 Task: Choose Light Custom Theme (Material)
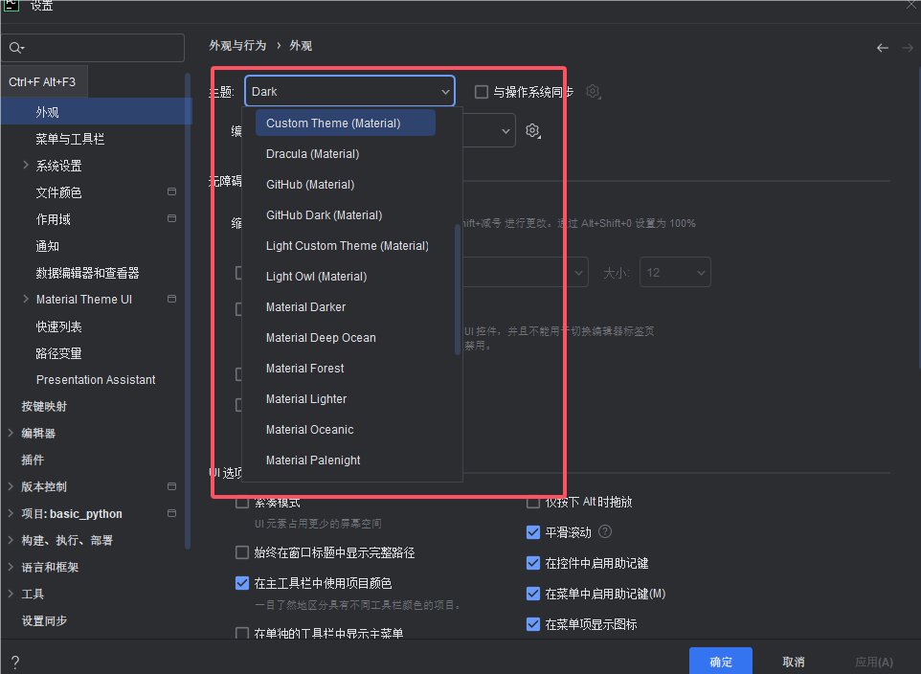(x=346, y=246)
